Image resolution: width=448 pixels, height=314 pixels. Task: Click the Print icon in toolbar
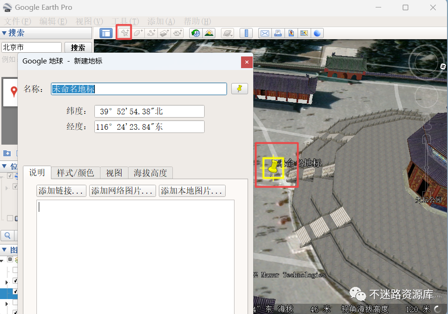click(278, 33)
